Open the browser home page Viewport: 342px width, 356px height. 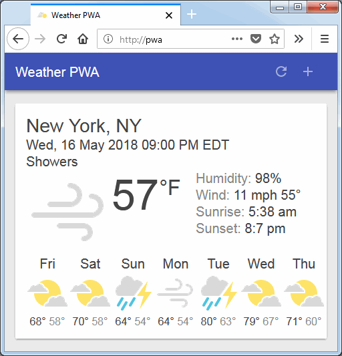point(83,39)
